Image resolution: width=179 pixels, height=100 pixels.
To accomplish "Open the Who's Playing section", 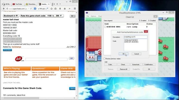I will point(17,69).
